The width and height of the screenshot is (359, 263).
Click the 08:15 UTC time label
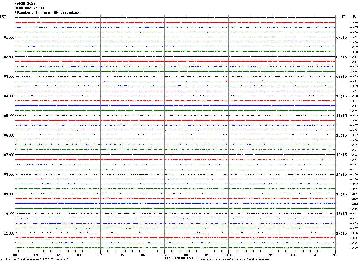click(x=341, y=57)
